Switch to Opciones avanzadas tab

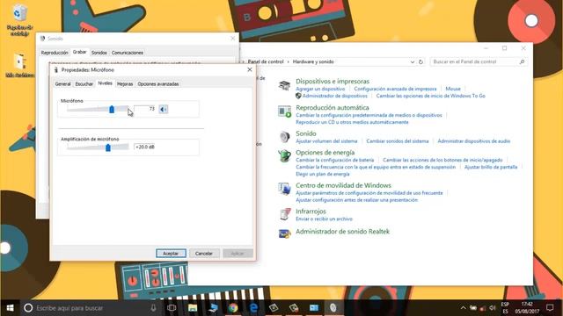[158, 84]
